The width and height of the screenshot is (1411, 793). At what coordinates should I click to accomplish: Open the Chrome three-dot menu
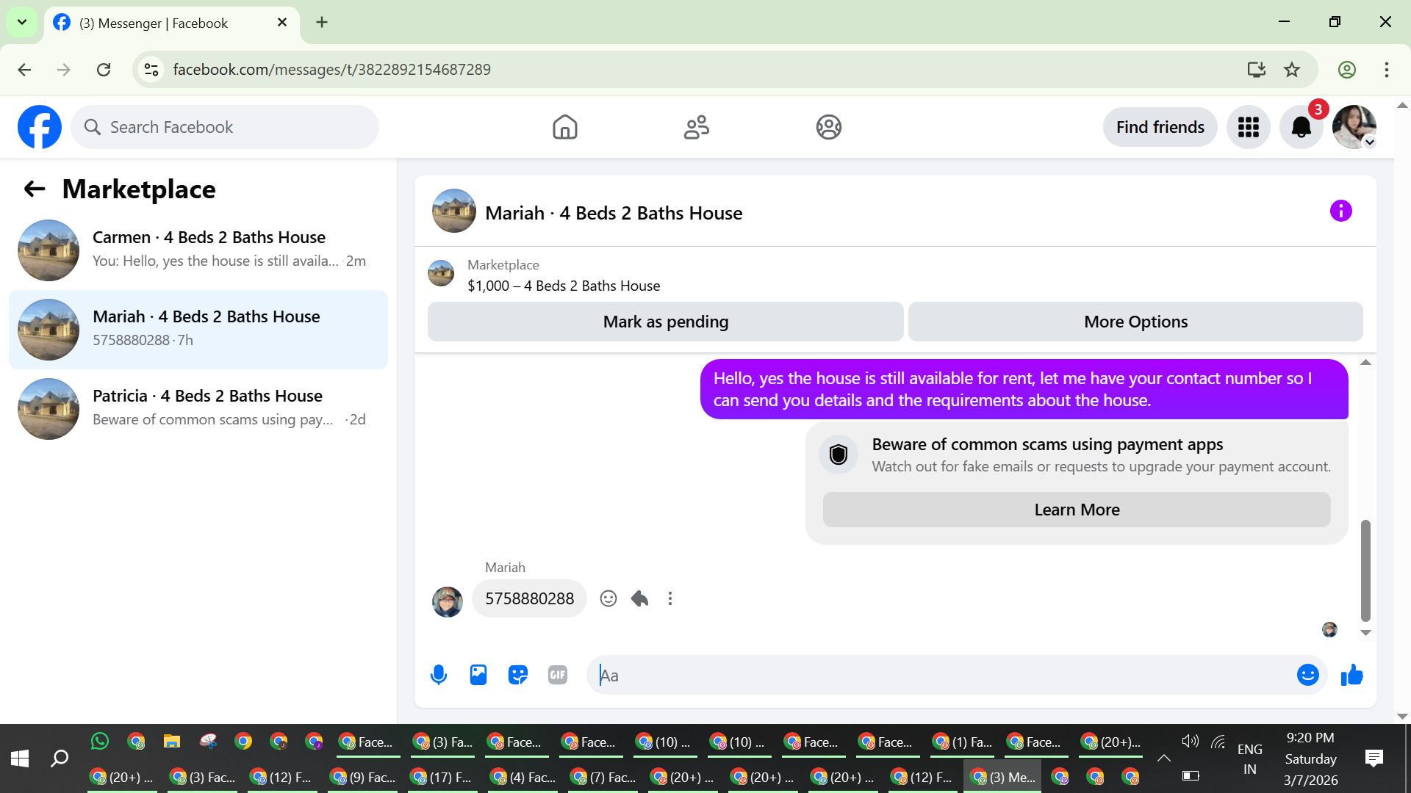tap(1386, 70)
